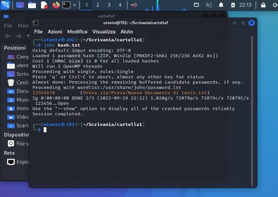Switch to workspace 2
The image size is (278, 197).
tap(98, 5)
